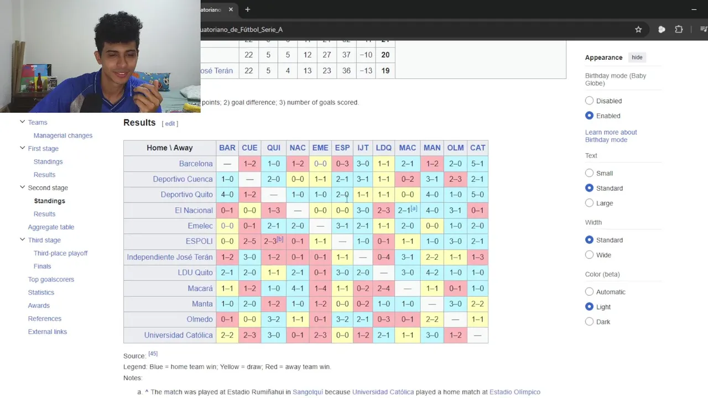Image resolution: width=708 pixels, height=398 pixels.
Task: Close the current browser tab
Action: 231,9
